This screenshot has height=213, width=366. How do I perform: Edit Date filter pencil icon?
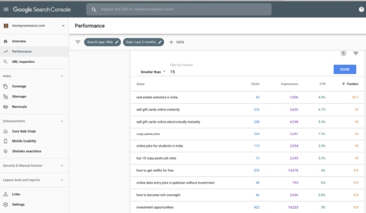(160, 42)
